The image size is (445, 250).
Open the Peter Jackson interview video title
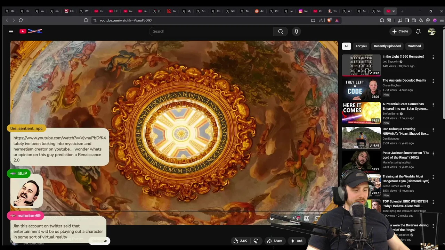pyautogui.click(x=406, y=155)
